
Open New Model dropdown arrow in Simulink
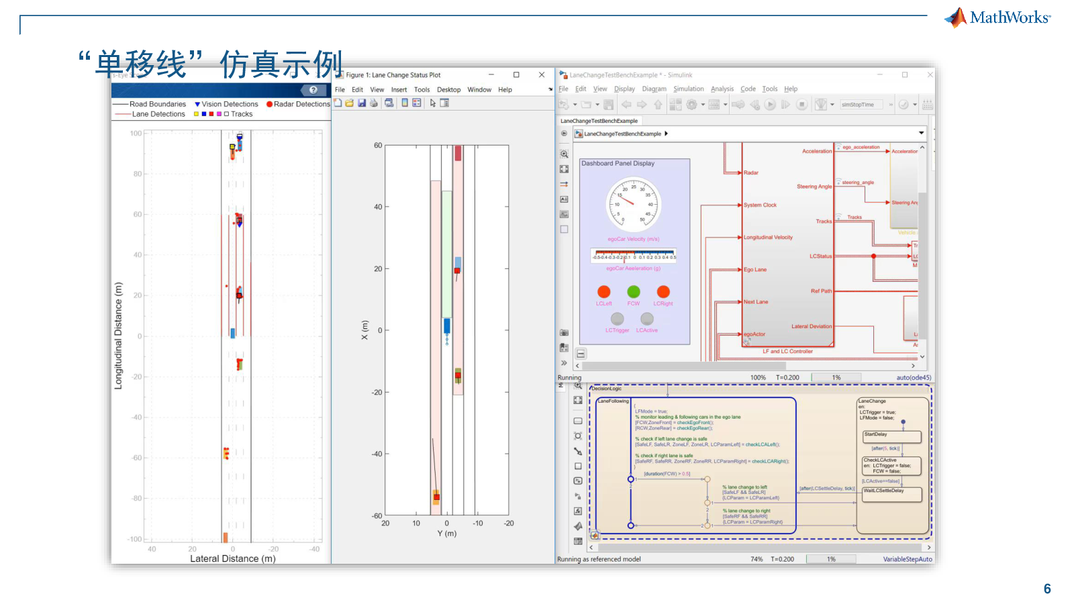575,105
